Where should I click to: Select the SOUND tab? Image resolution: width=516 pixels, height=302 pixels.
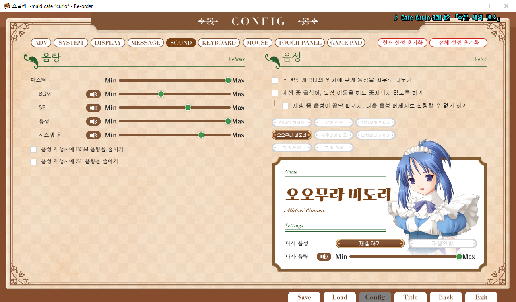(181, 43)
